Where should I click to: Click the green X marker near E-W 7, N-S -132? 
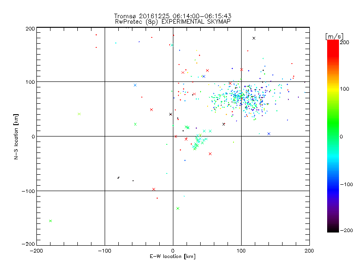point(178,208)
